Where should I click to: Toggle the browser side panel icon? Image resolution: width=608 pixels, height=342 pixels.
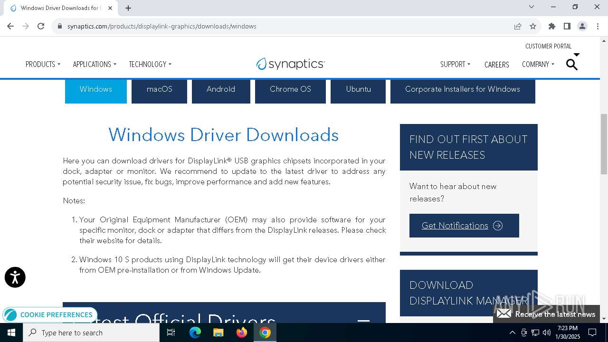coord(567,26)
